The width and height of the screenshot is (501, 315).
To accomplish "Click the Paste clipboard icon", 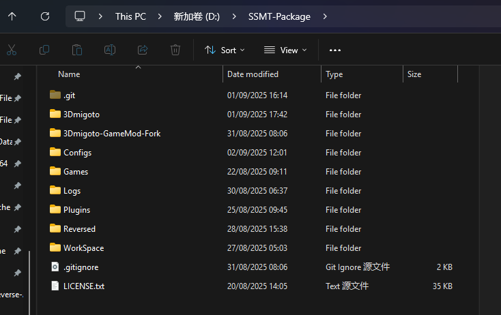I will 77,50.
